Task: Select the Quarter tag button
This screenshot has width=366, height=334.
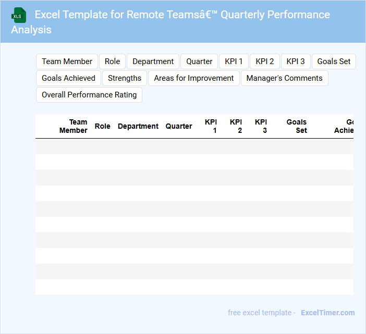Action: coord(199,61)
